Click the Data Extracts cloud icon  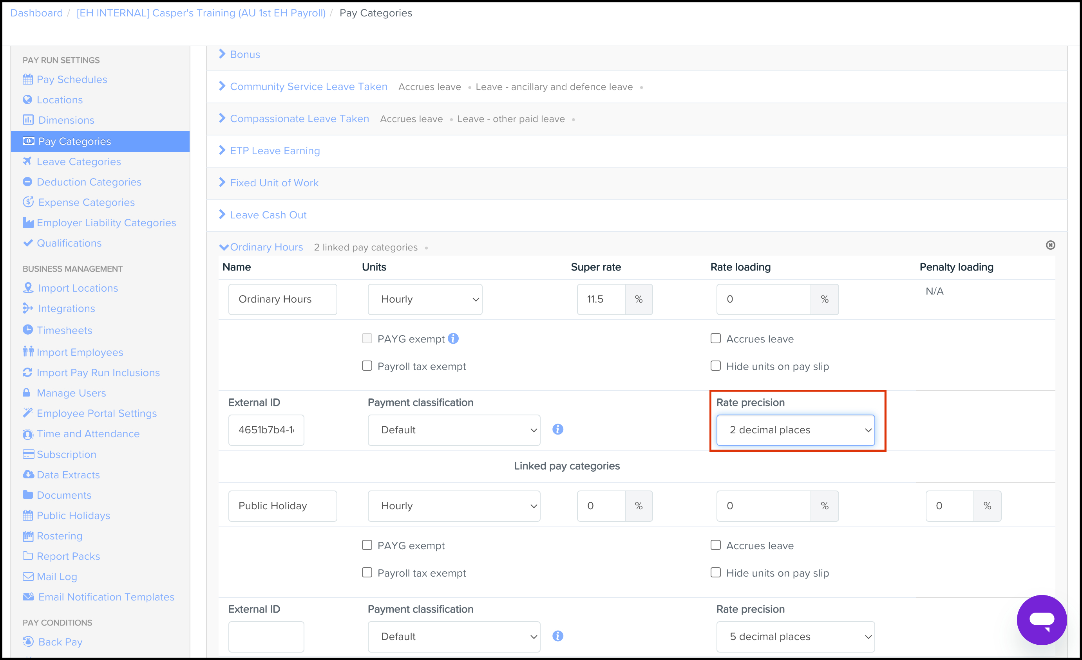[28, 474]
